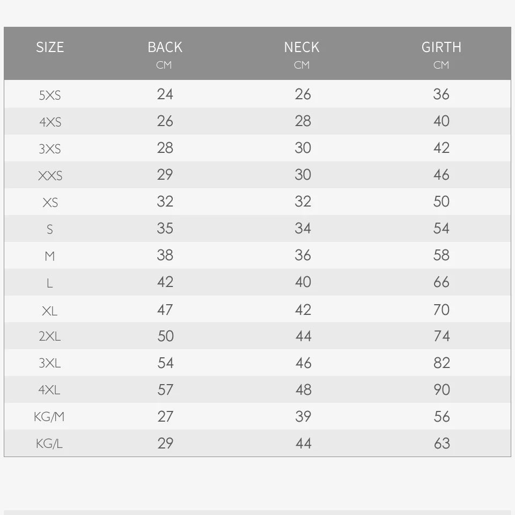The image size is (515, 515).
Task: Select the XXS size row label
Action: click(x=50, y=176)
